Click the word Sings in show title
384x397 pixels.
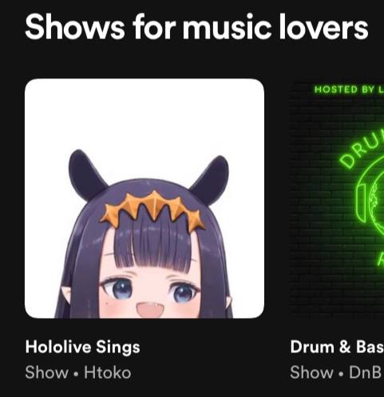pos(118,347)
